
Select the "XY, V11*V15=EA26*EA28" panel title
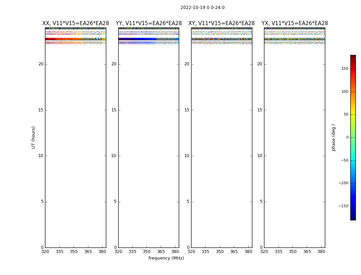coord(221,23)
